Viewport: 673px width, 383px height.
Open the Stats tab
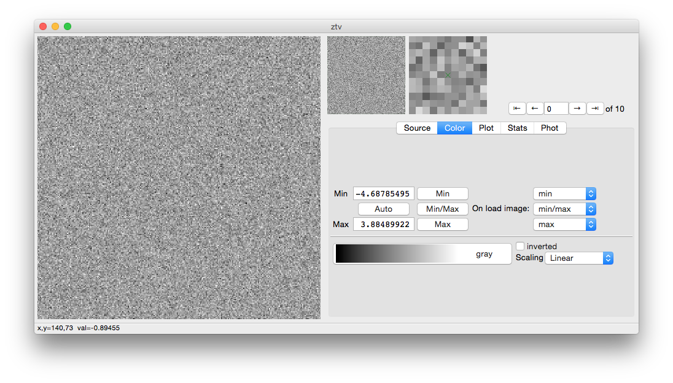(x=517, y=128)
